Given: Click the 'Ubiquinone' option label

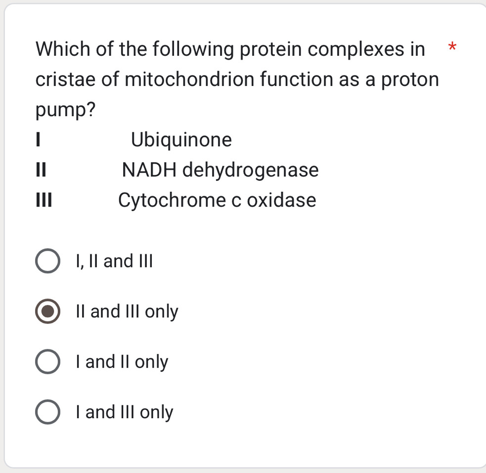Looking at the screenshot, I should point(181,139).
